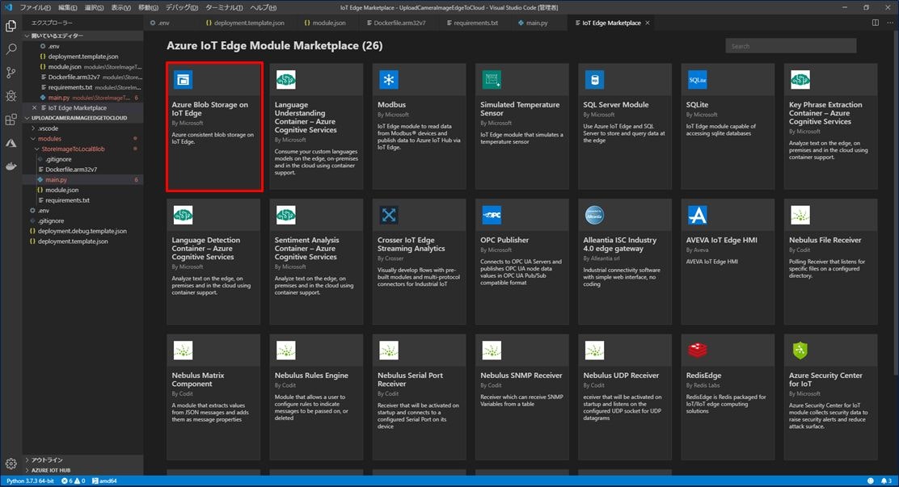
Task: Open the Source Control panel
Action: click(11, 73)
